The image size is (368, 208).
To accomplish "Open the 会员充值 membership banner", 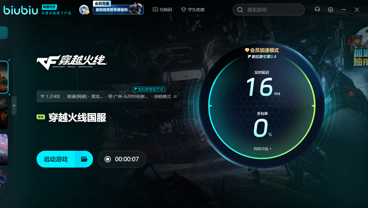I will [x=118, y=10].
